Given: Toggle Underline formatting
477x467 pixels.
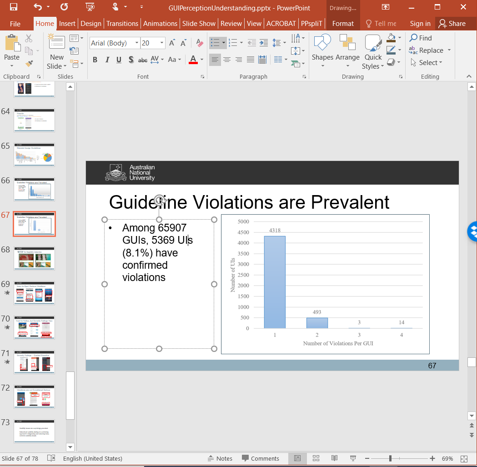Looking at the screenshot, I should [119, 60].
